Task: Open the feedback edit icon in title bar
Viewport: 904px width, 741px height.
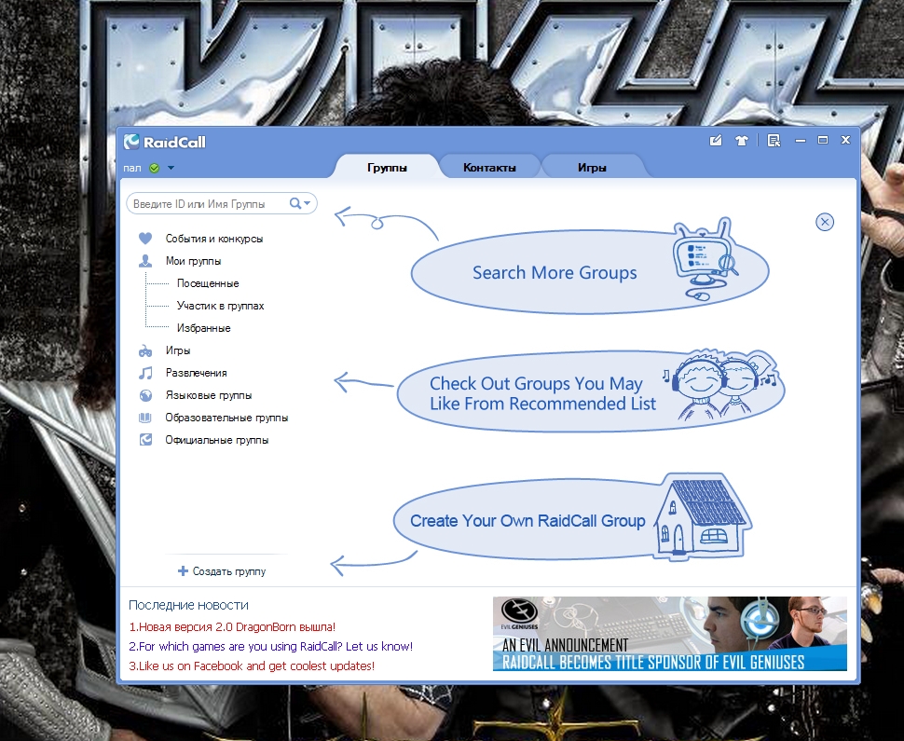Action: coord(716,140)
